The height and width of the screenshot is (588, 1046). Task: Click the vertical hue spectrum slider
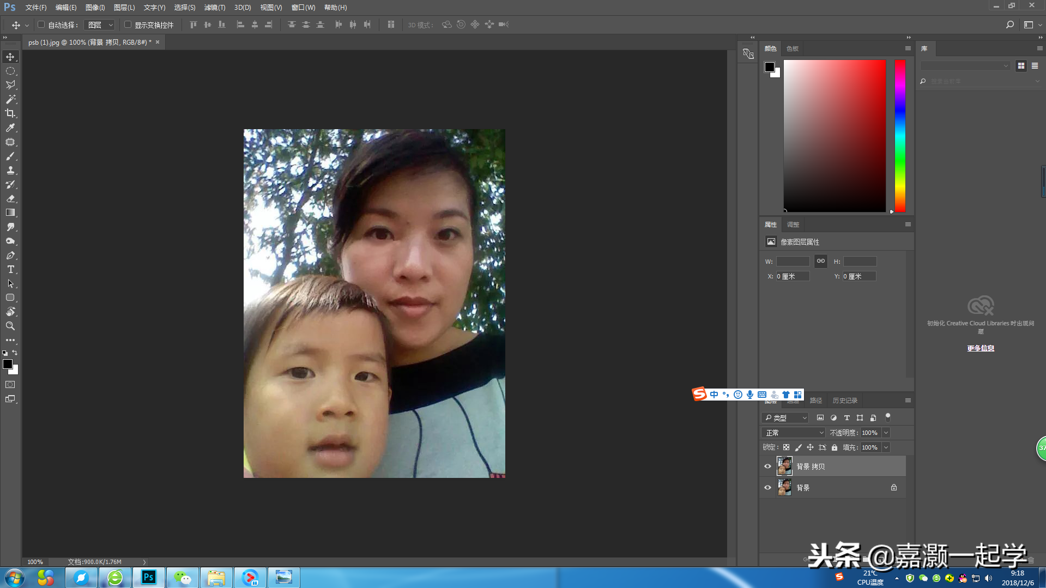point(900,136)
